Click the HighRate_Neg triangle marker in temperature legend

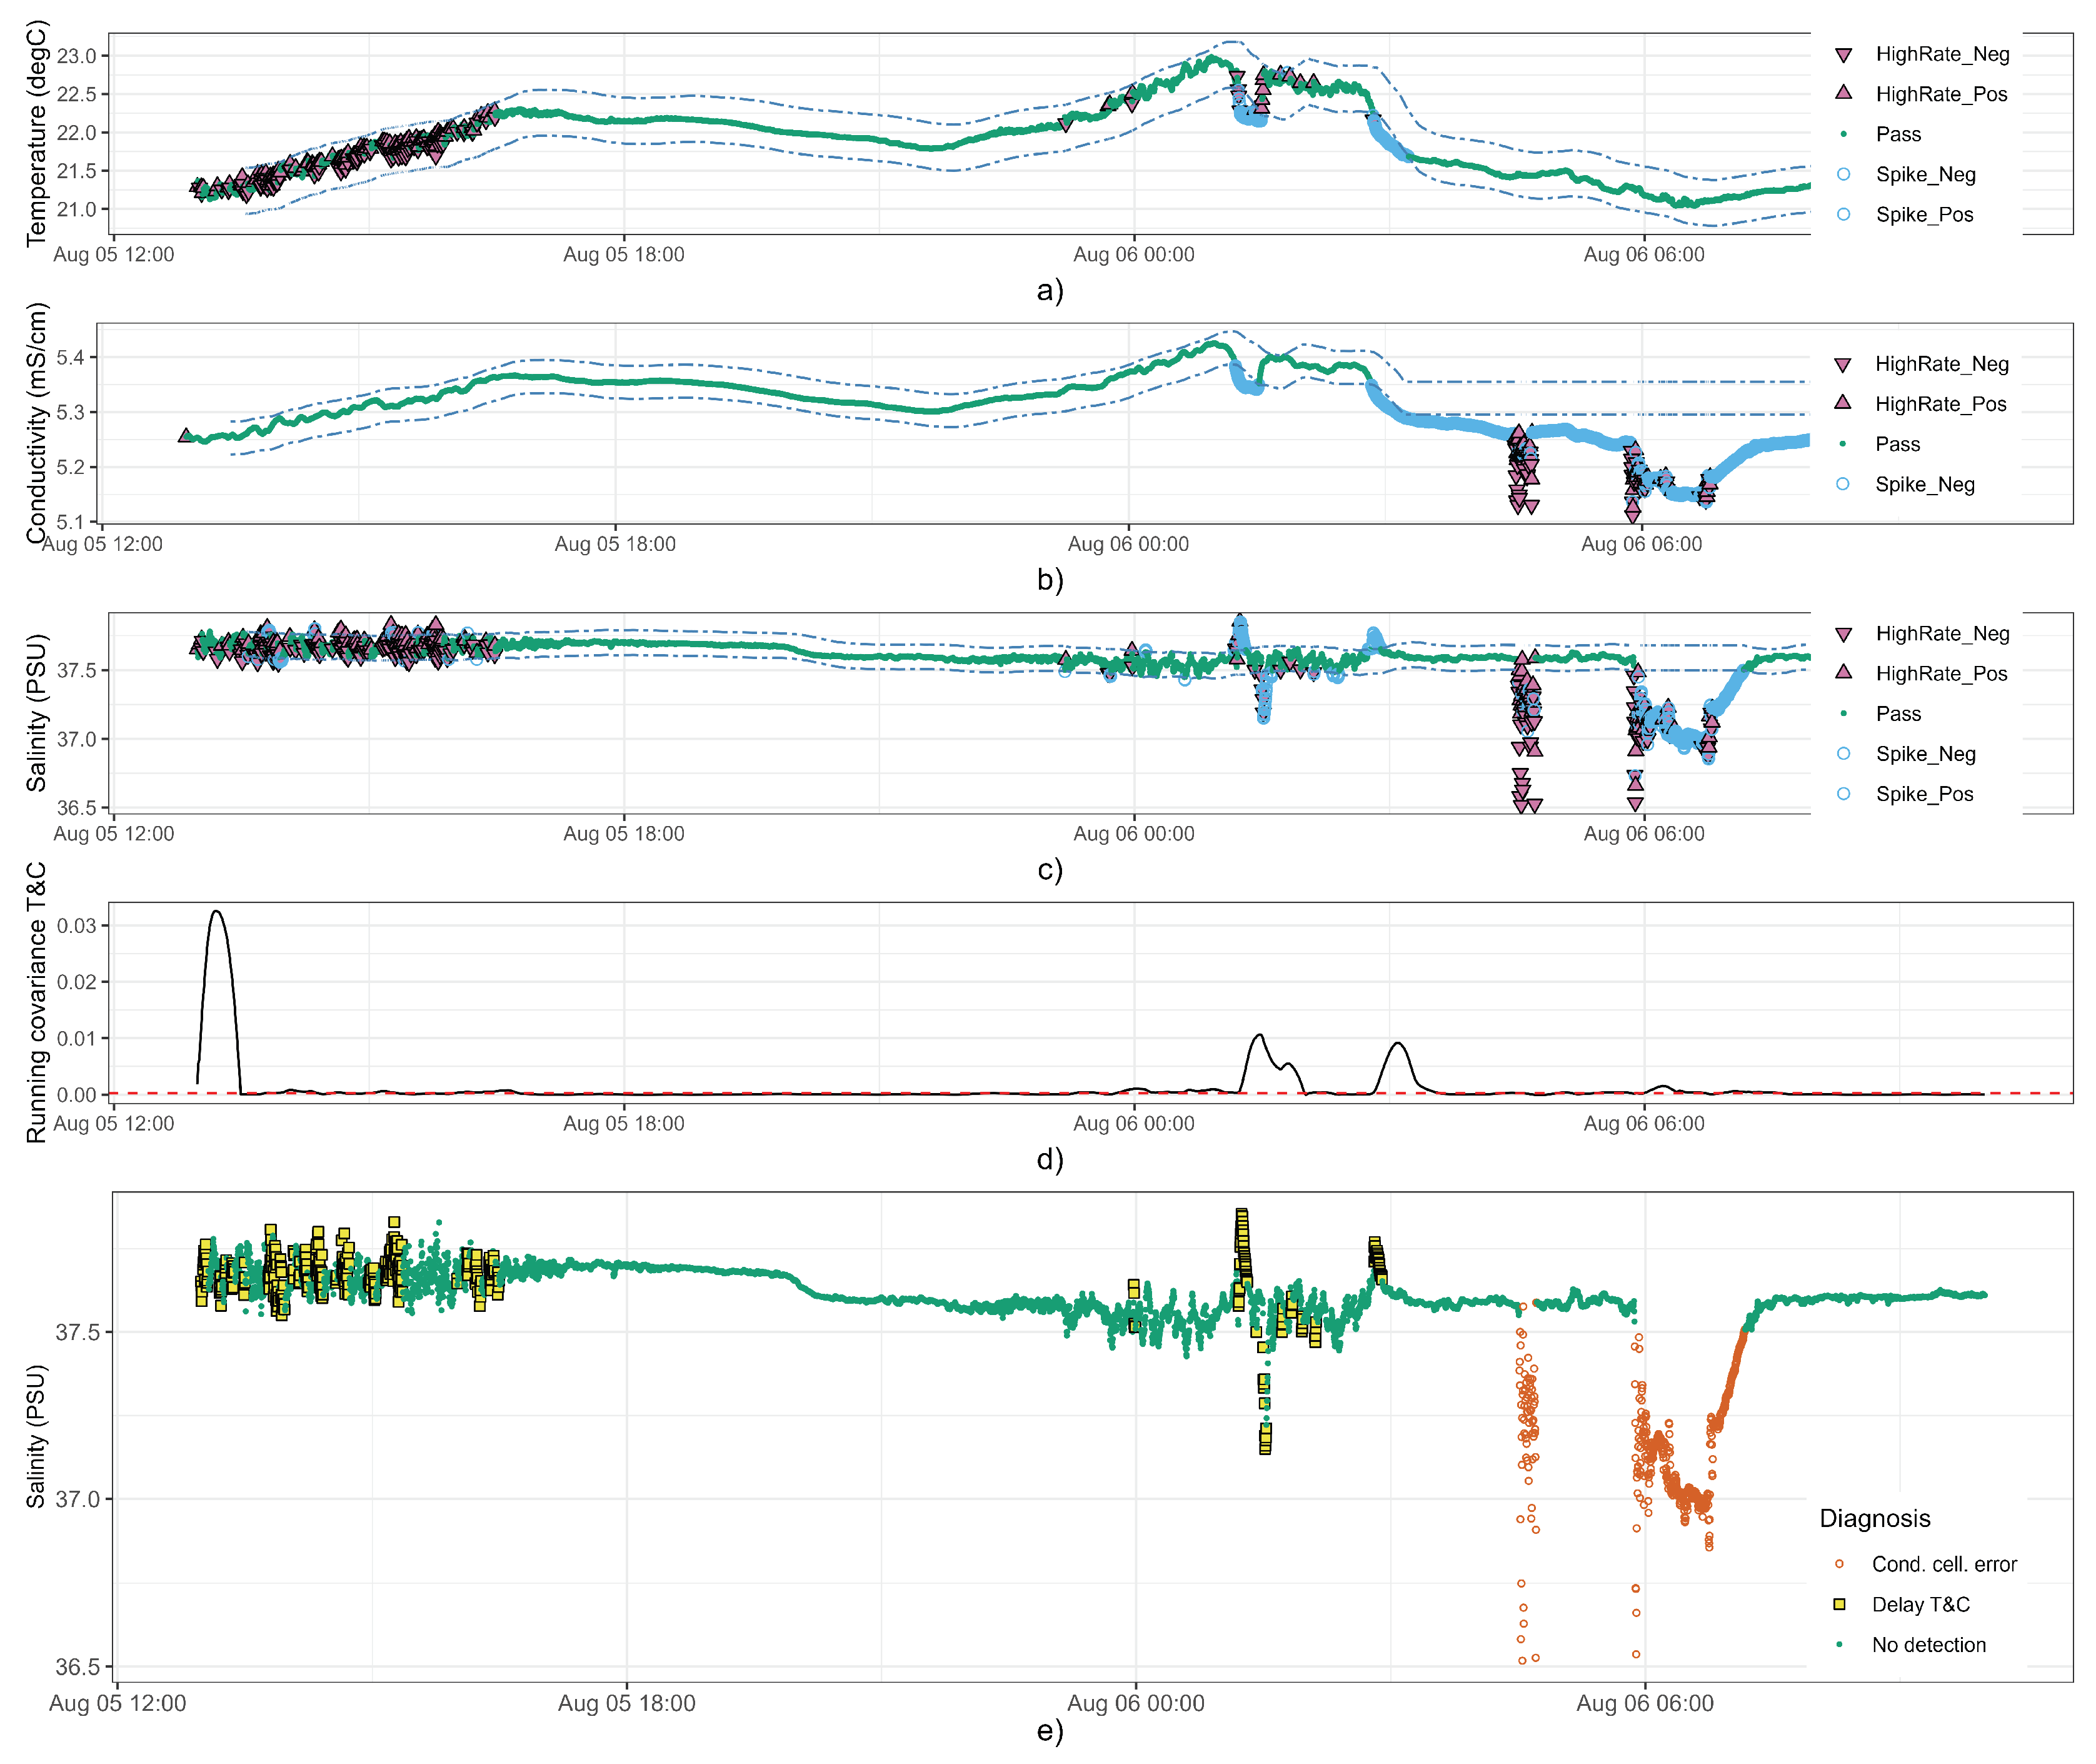pos(1843,55)
